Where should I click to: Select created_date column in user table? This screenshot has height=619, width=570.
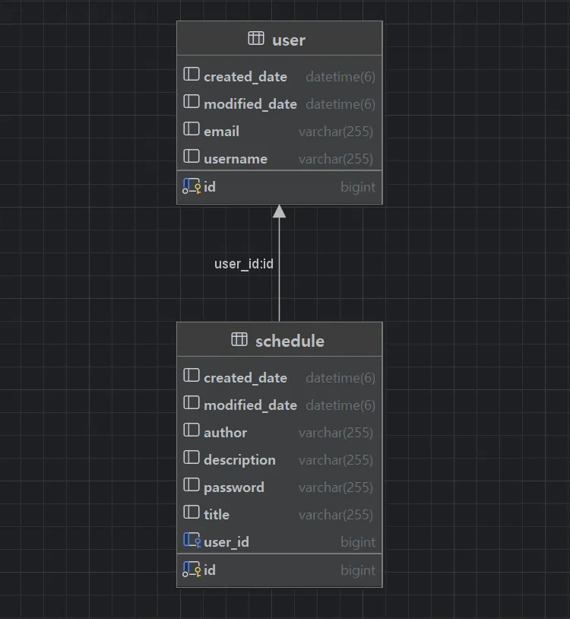[245, 77]
